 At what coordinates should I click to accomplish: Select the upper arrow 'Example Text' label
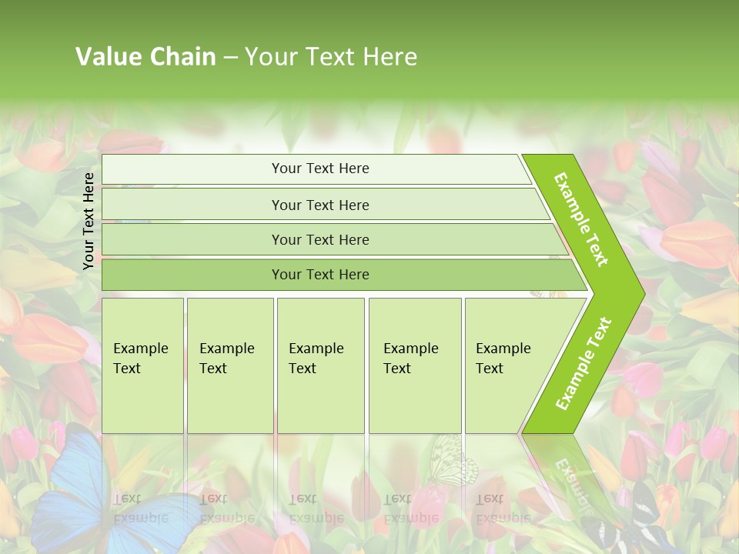[x=580, y=219]
